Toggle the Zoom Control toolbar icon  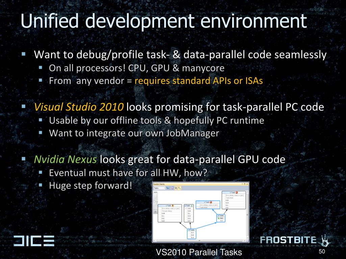[179, 188]
